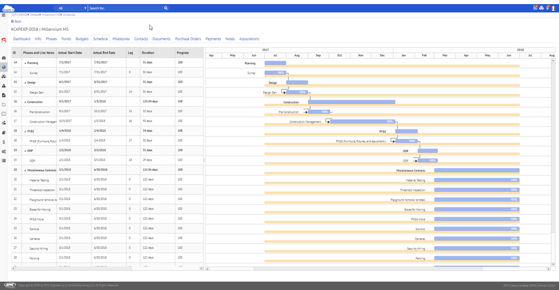The height and width of the screenshot is (290, 559).
Task: Click the folder icon in sidebar
Action: point(3,105)
